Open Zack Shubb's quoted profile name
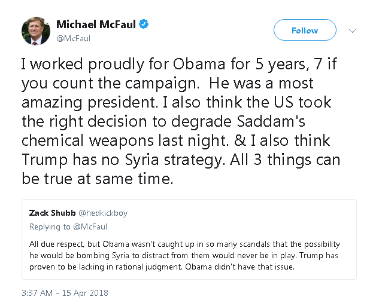This screenshot has width=379, height=303. (x=52, y=213)
